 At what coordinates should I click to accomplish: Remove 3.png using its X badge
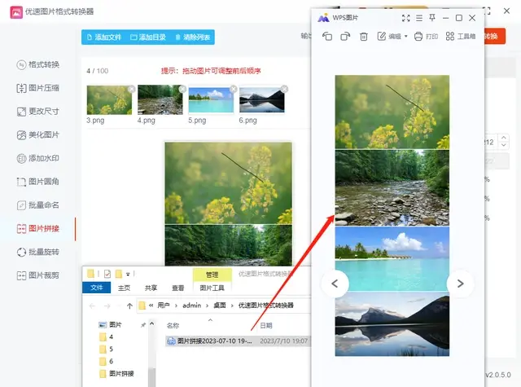click(132, 89)
